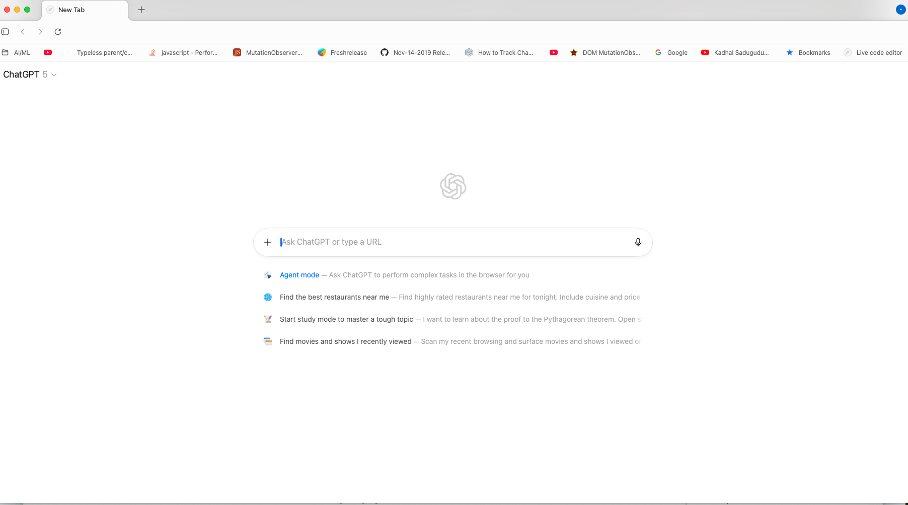Open the GitHub Nov-14-2019 Release bookmark
The image size is (908, 505).
[416, 52]
